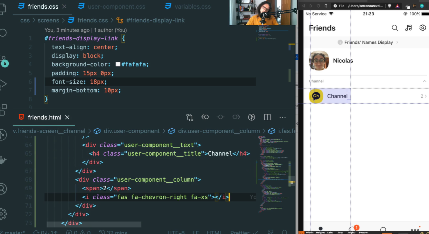
Task: Click the info icon beside Friends' Names Display
Action: [340, 42]
